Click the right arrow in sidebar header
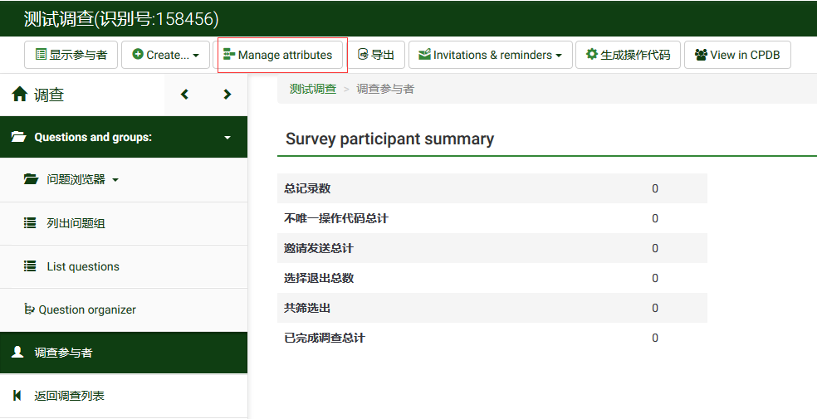817x419 pixels. (227, 95)
